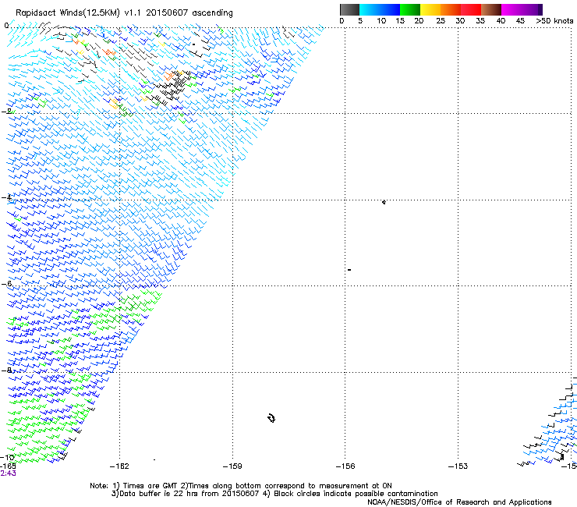Click the -162 longitude axis label
Image resolution: width=577 pixels, height=507 pixels.
click(x=119, y=466)
